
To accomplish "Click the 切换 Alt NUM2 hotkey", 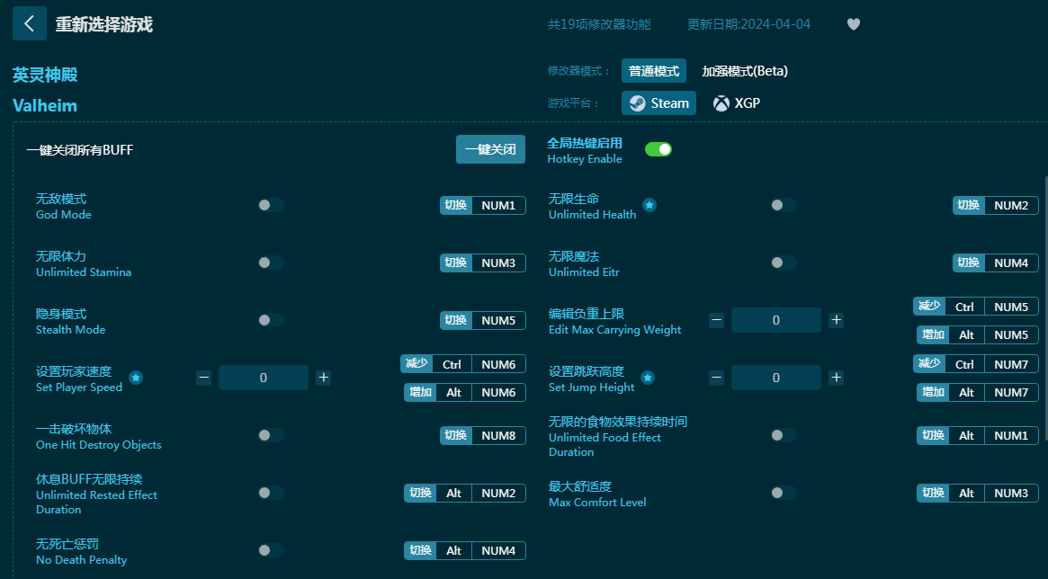I will (464, 492).
